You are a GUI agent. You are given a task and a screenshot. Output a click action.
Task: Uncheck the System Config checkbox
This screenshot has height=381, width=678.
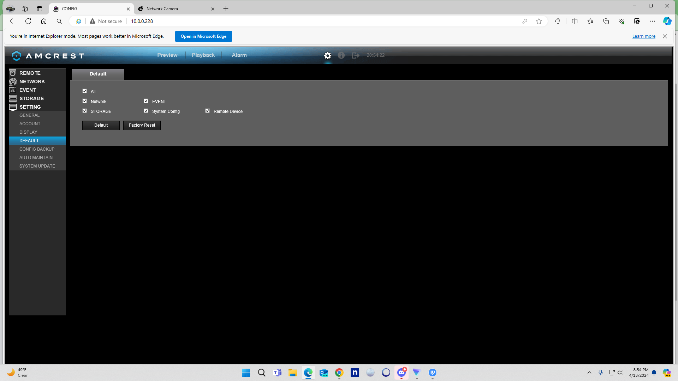[146, 111]
